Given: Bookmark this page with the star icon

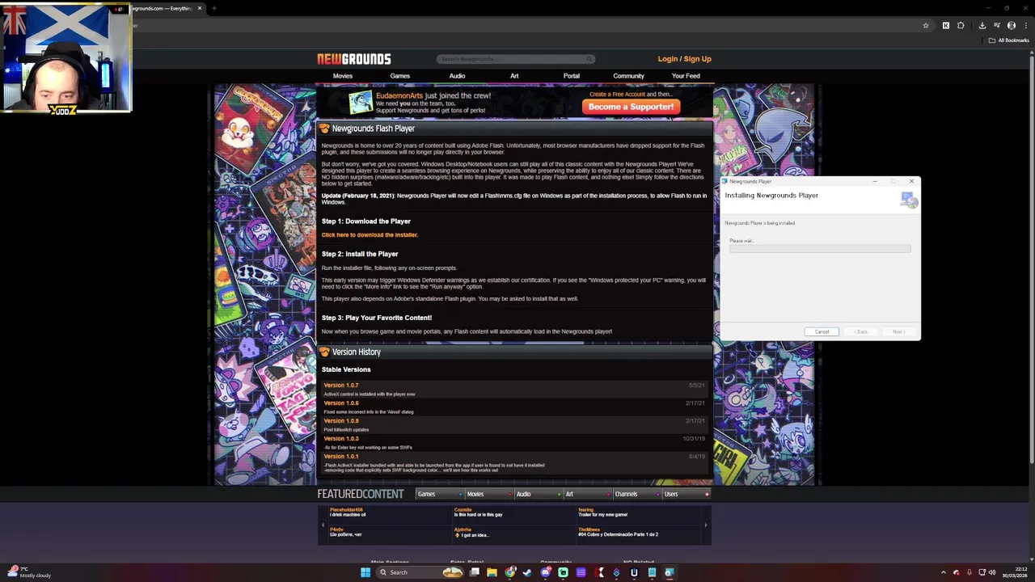Looking at the screenshot, I should click(926, 25).
